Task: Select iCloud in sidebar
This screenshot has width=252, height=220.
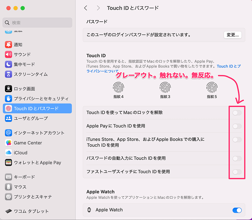Action: (x=37, y=153)
